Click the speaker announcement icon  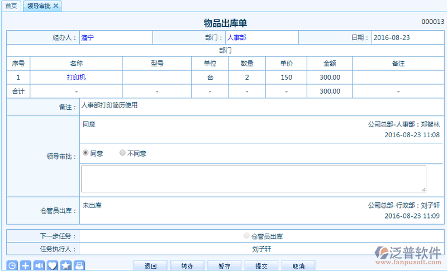pyautogui.click(x=39, y=265)
